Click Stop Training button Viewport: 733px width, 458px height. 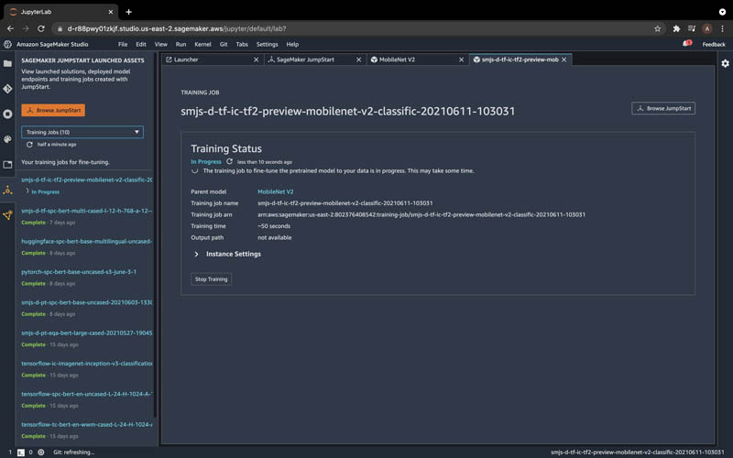click(x=212, y=279)
